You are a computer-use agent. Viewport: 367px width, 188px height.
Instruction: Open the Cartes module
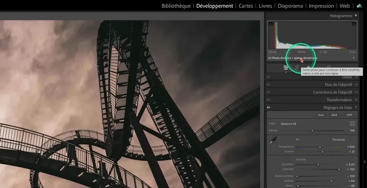[x=246, y=6]
